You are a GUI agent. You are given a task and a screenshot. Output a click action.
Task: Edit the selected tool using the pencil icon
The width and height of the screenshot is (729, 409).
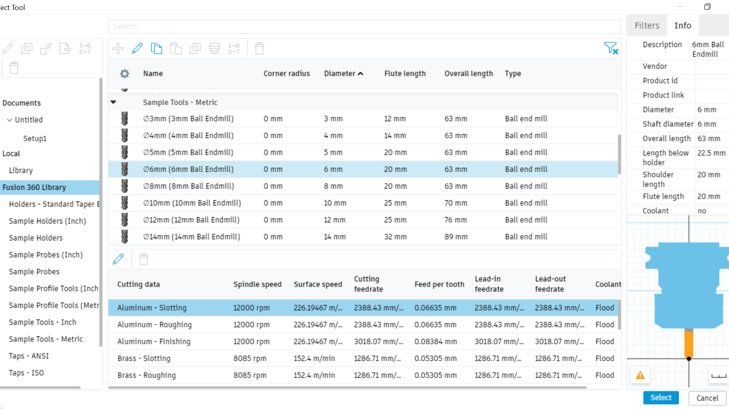137,48
